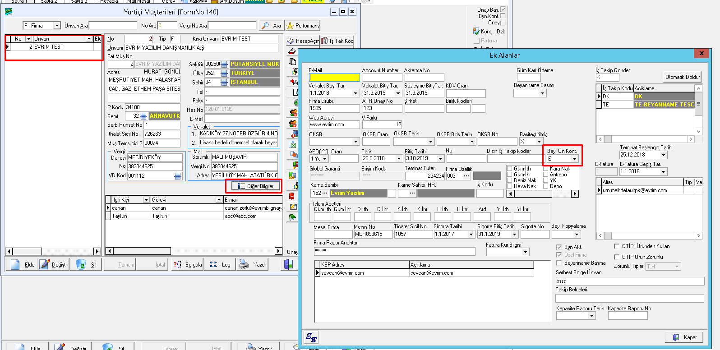This screenshot has width=720, height=350.
Task: Click Sil recycle bin button
Action: click(86, 264)
